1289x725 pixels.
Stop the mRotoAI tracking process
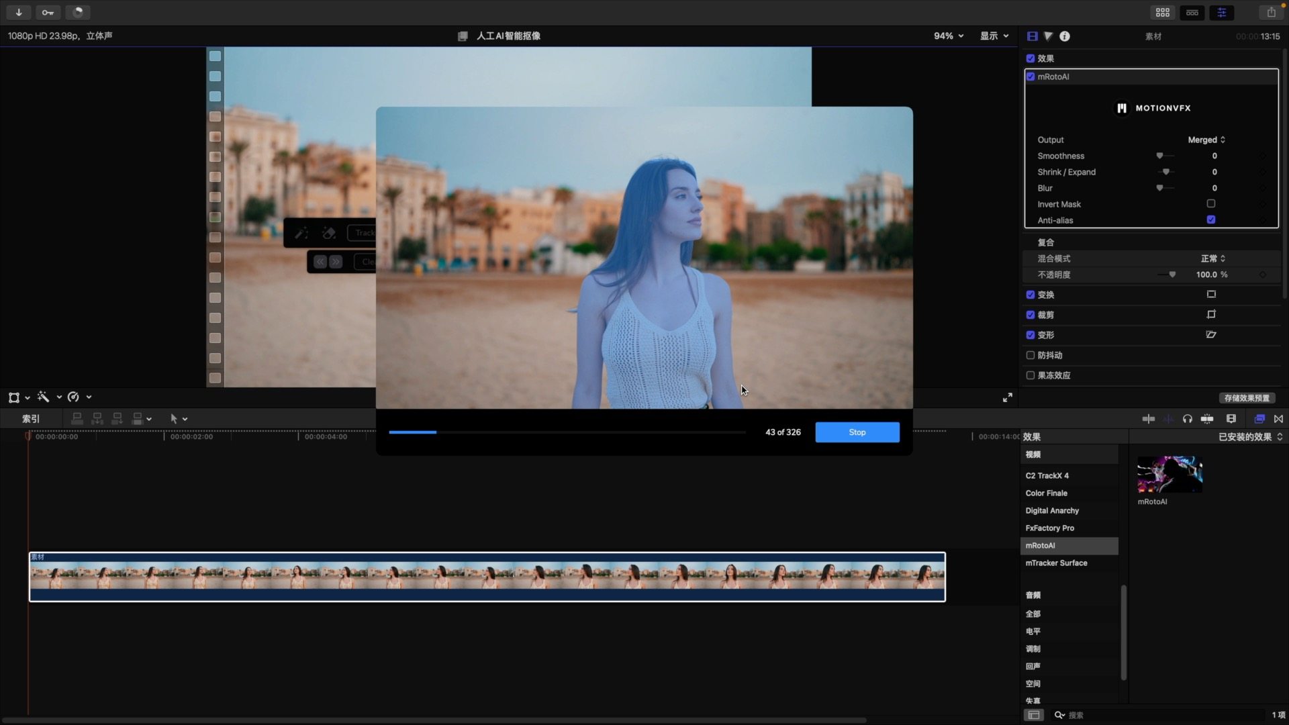point(857,432)
